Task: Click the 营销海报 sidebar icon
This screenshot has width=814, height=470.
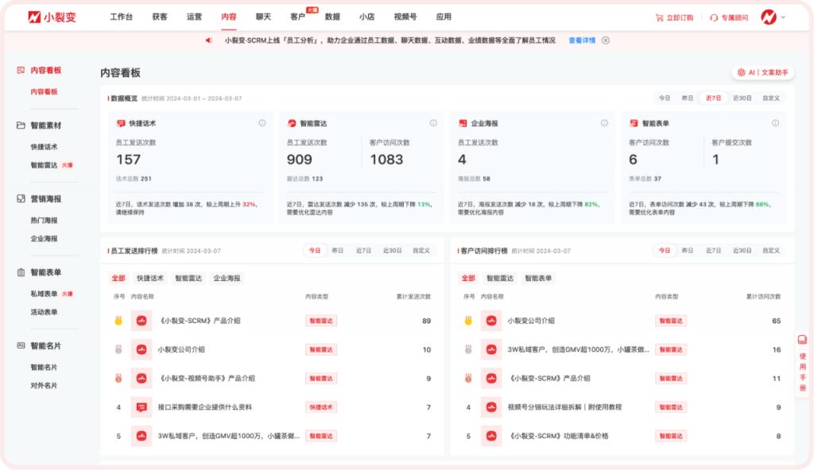Action: tap(21, 198)
